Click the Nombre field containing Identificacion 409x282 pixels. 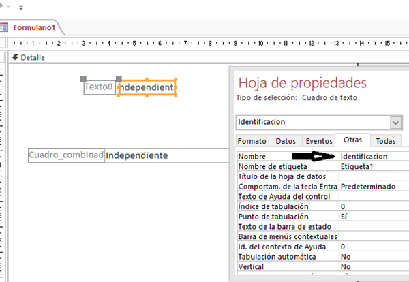coord(372,156)
